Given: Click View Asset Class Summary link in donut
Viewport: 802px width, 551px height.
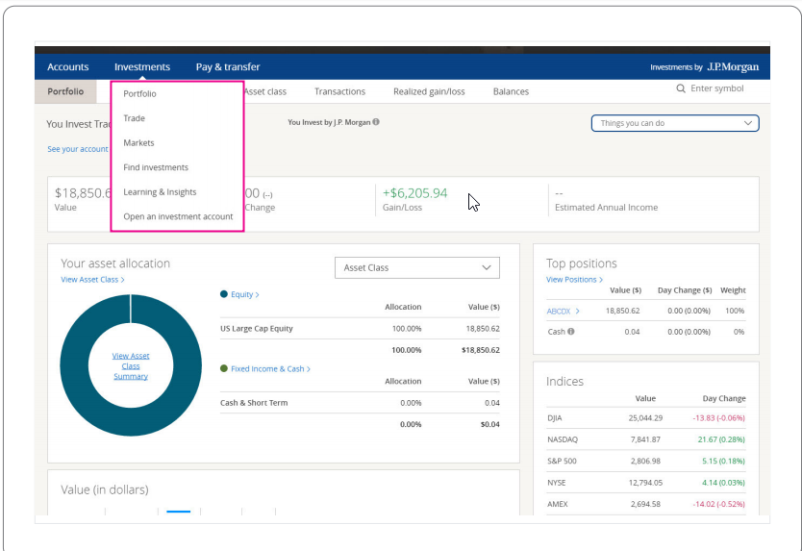Looking at the screenshot, I should [x=131, y=365].
